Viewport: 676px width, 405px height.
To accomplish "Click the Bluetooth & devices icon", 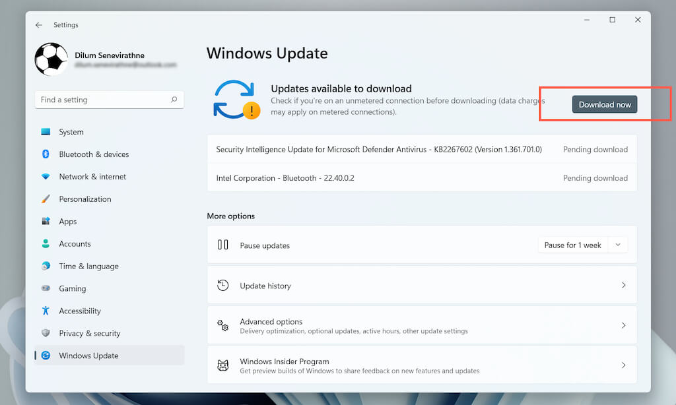I will 46,154.
